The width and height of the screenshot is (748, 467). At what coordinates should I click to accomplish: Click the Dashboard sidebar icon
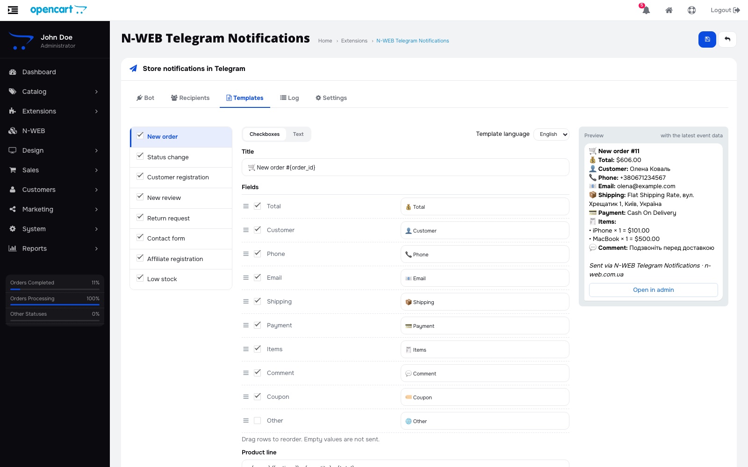click(13, 72)
